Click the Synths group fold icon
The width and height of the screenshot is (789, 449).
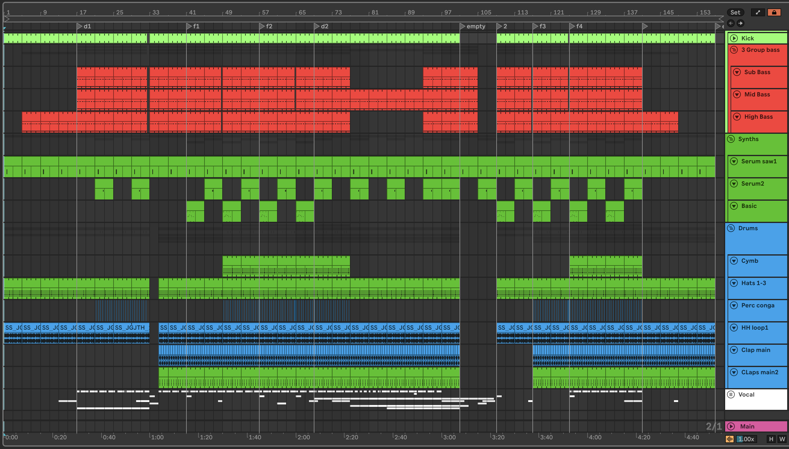pos(731,139)
